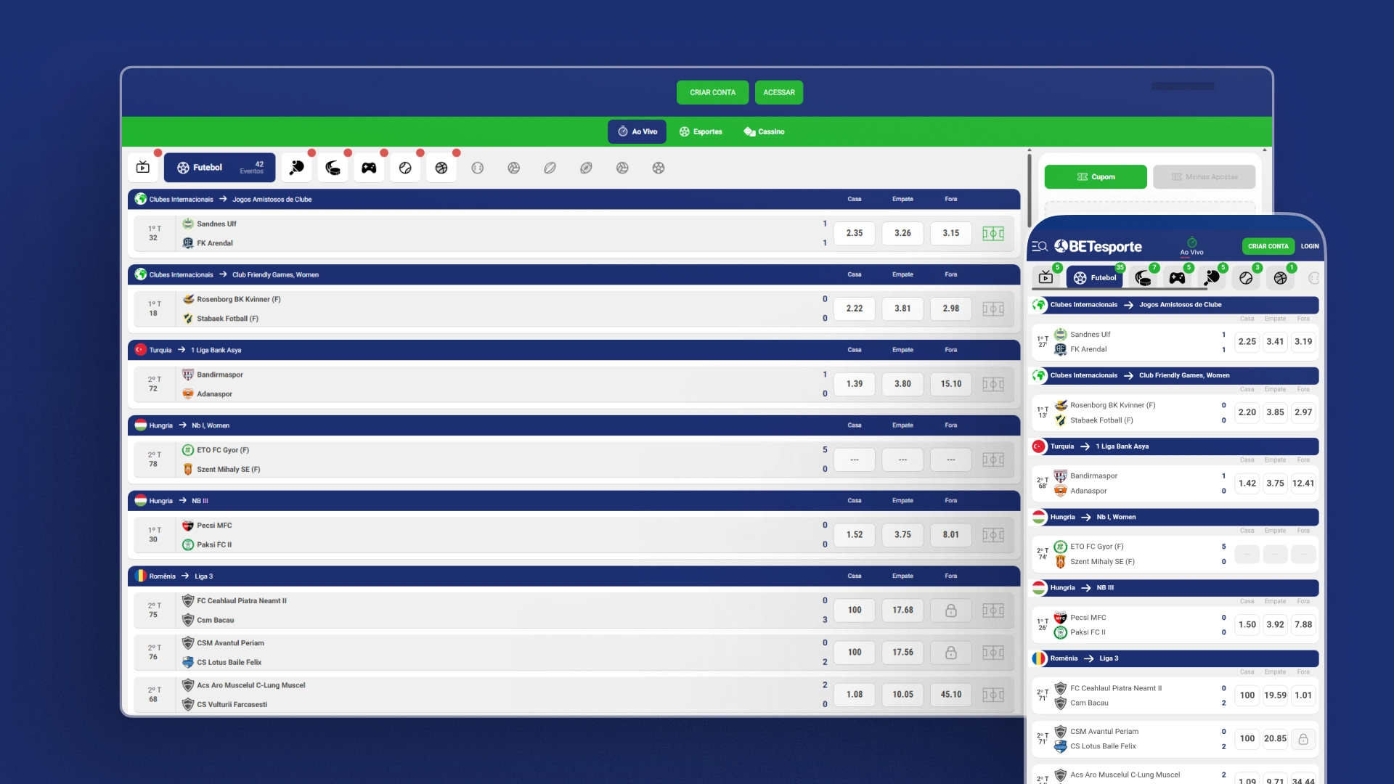Switch to the Esportes tab
This screenshot has height=784, width=1394.
click(x=701, y=131)
